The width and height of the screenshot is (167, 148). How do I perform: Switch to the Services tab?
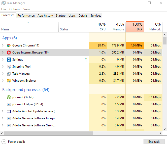coord(96,16)
